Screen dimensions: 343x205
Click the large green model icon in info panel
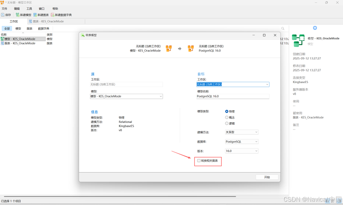[x=298, y=40]
